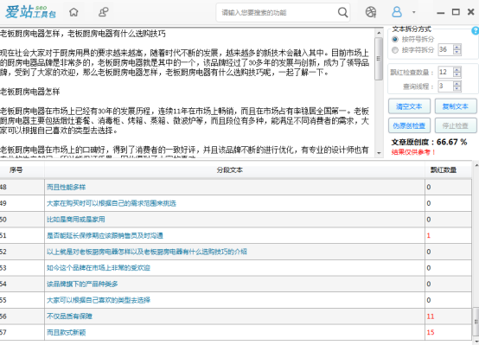Click the heading line 老板厨房电器怎样 in the text area
Viewport: 479px width, 345px height.
pos(29,92)
